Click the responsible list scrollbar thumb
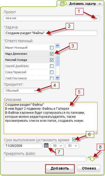105x176 pixels. pyautogui.click(x=57, y=61)
